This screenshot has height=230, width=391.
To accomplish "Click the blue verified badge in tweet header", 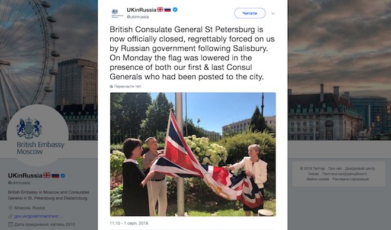I will pyautogui.click(x=175, y=9).
